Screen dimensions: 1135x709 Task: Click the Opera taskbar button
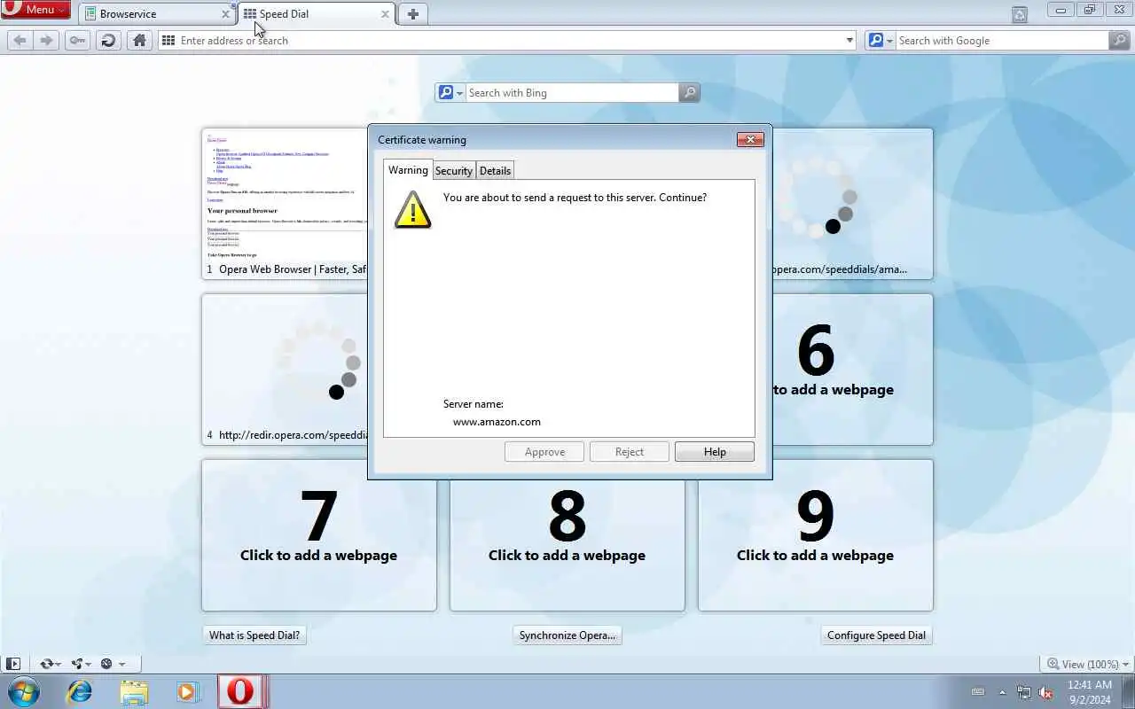241,691
